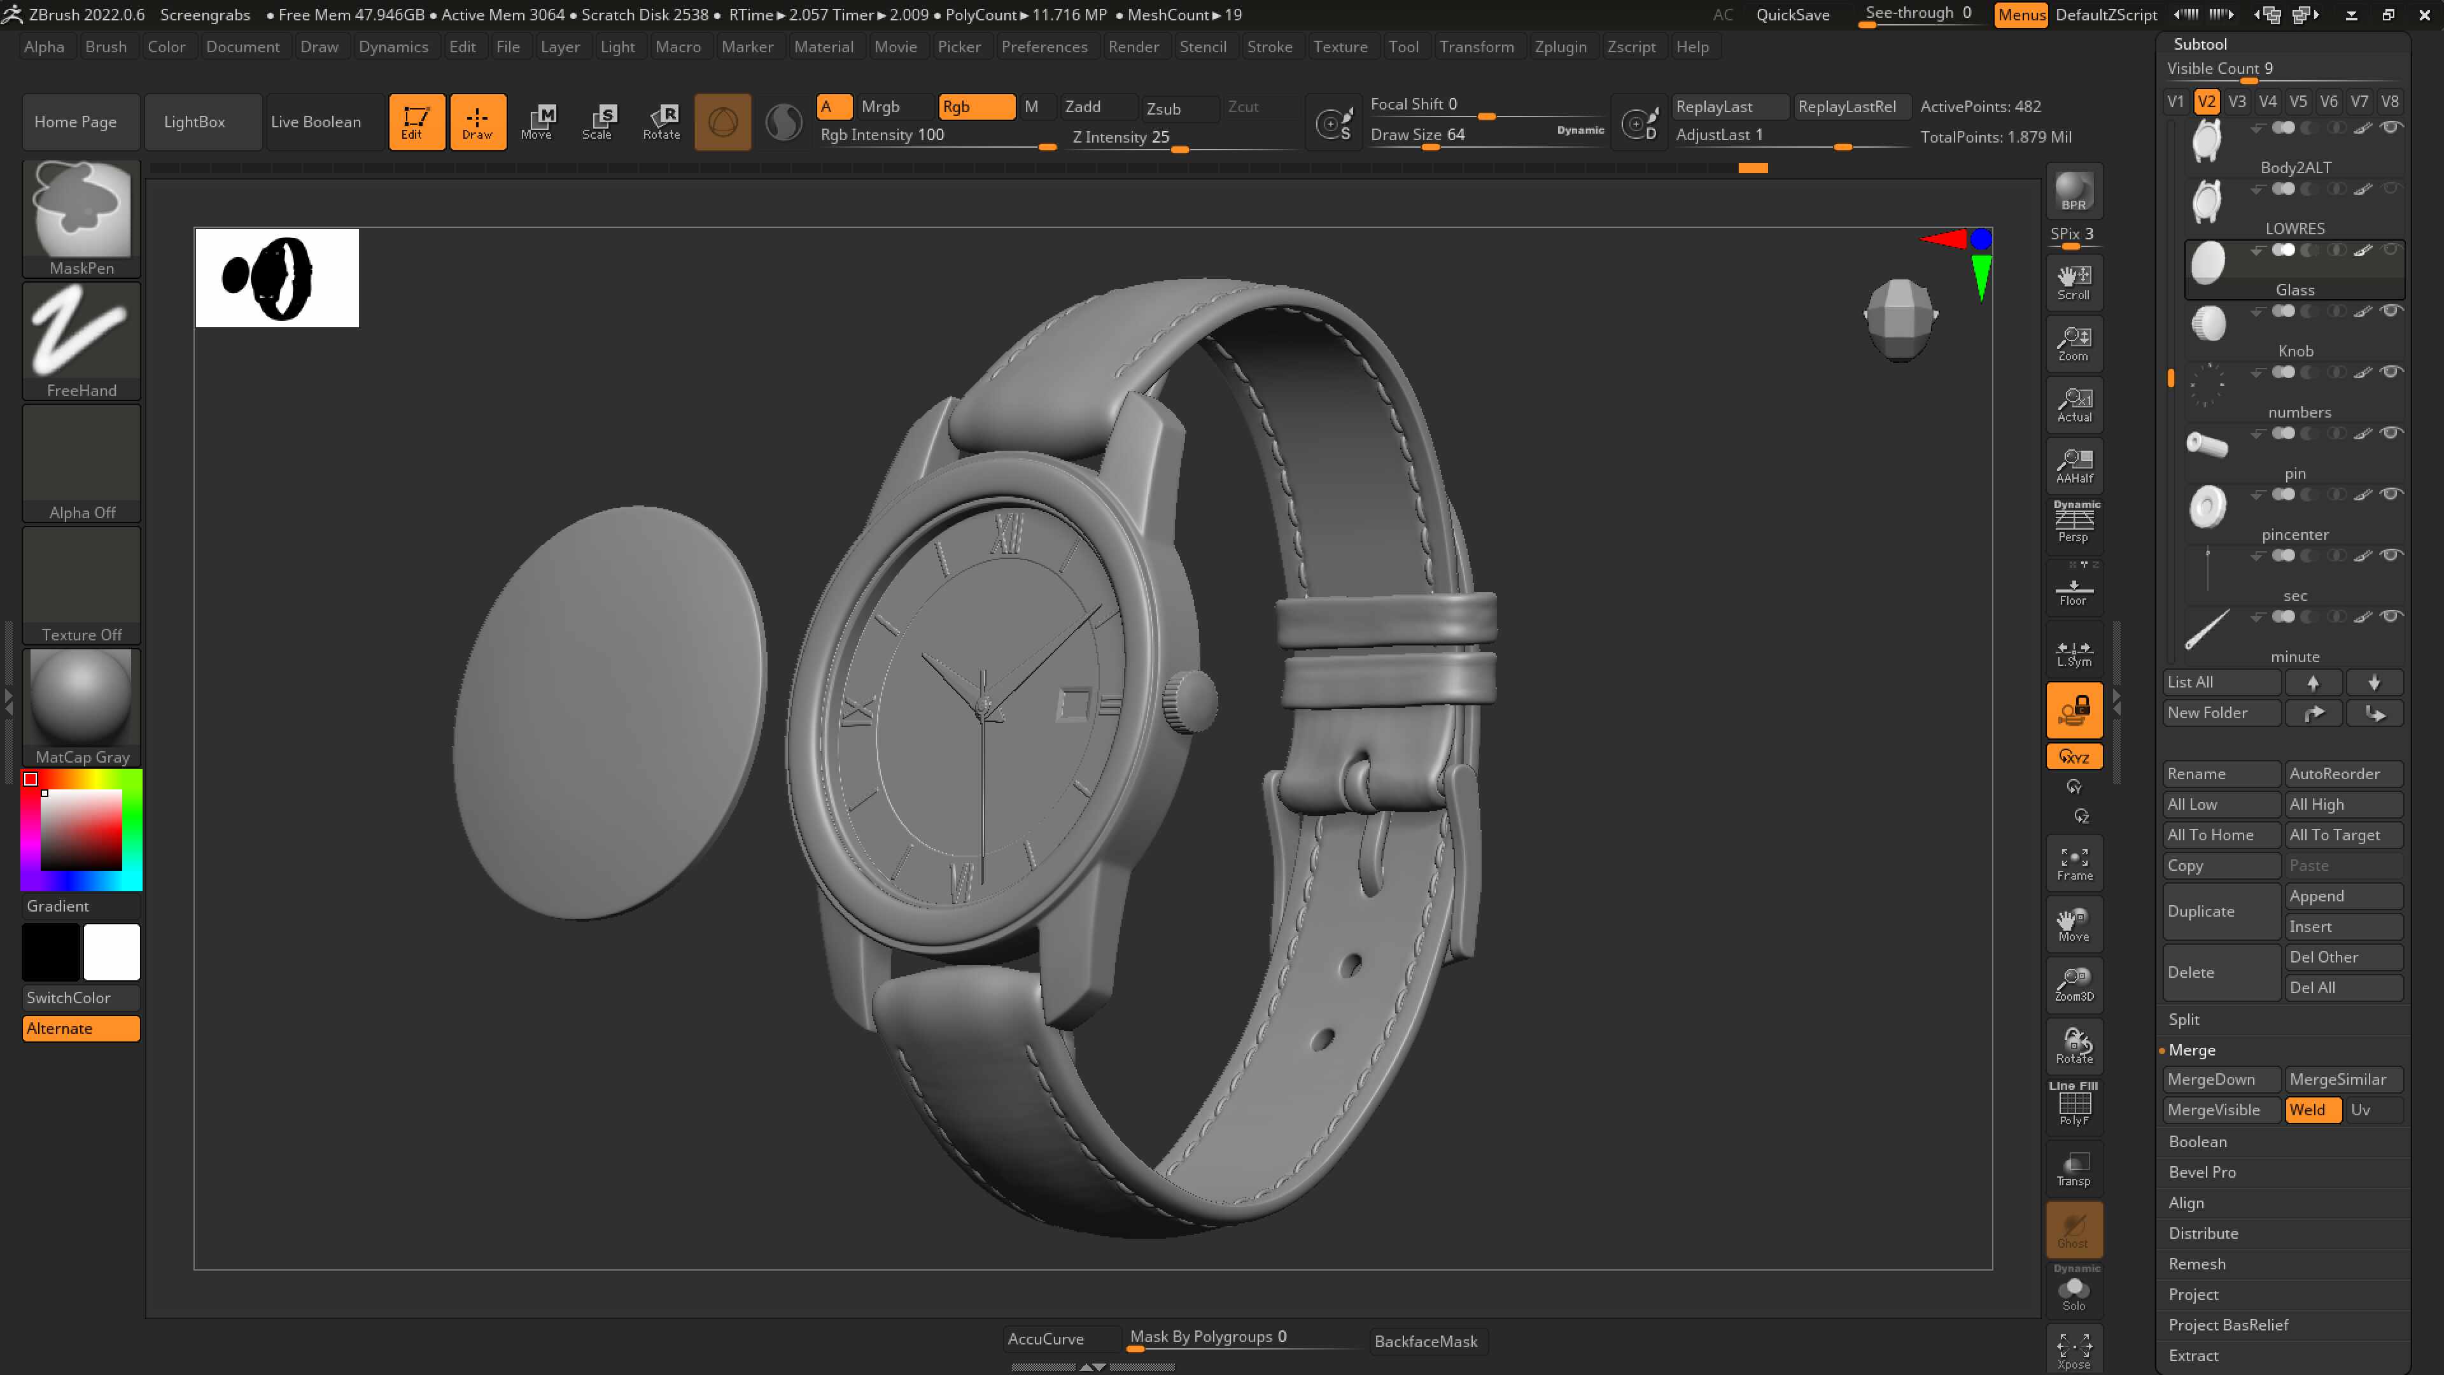This screenshot has width=2444, height=1375.
Task: Click the MergeDown button
Action: pos(2220,1079)
